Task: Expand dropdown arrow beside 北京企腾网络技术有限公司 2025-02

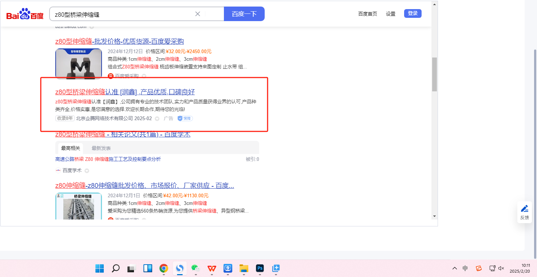Action: tap(157, 119)
